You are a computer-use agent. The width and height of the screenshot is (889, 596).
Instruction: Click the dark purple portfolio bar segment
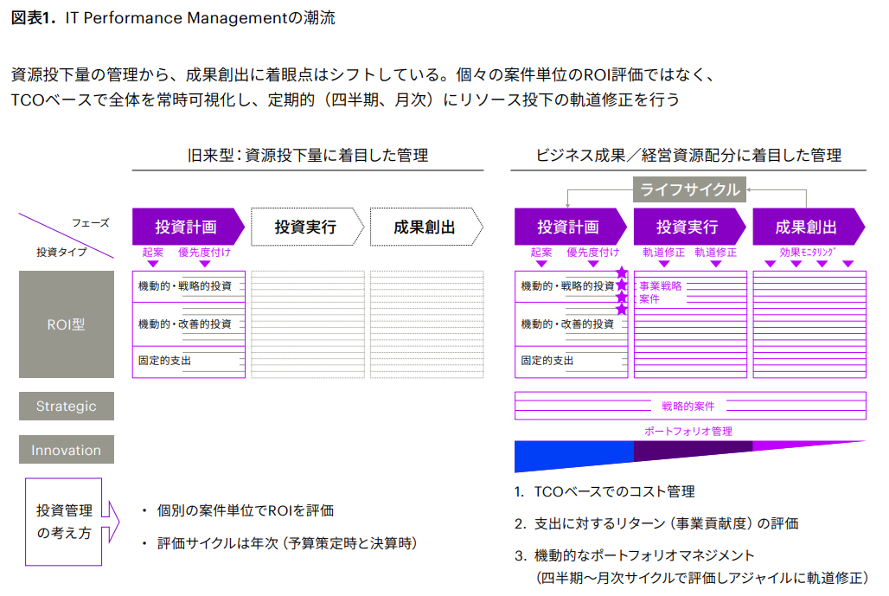coord(692,451)
